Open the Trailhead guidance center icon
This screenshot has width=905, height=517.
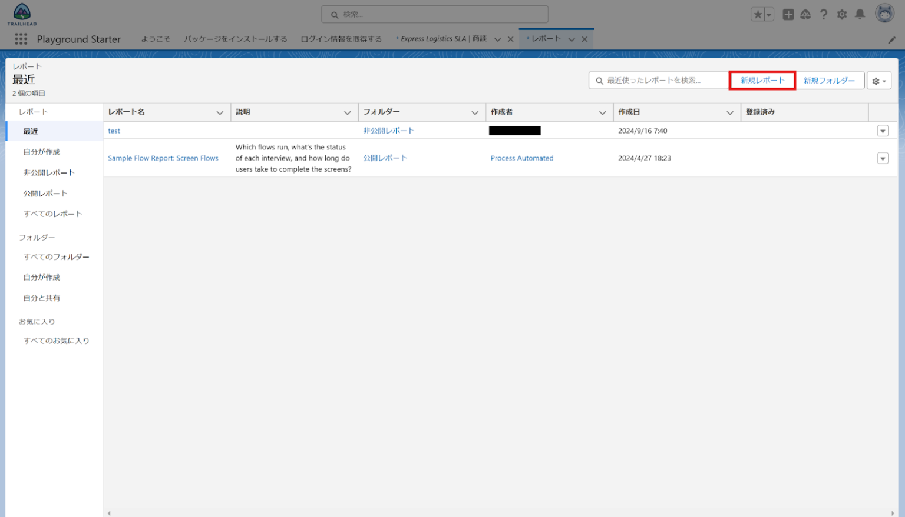point(805,14)
